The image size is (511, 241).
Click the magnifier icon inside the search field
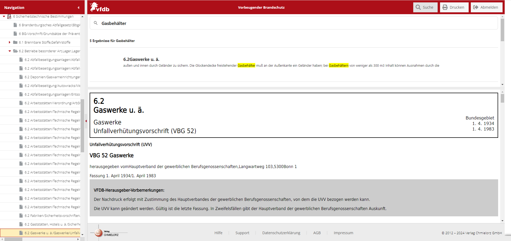(96, 23)
